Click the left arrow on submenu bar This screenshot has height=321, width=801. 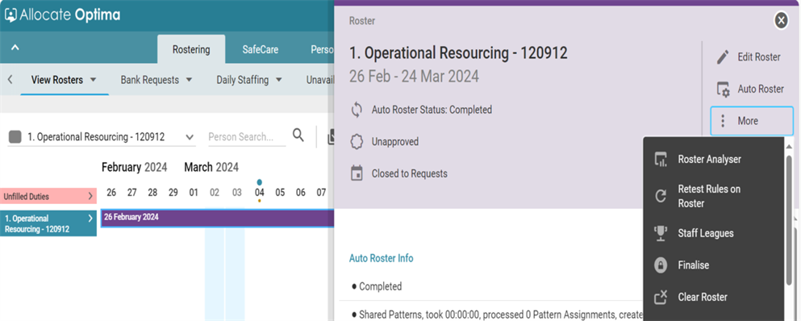[x=10, y=80]
